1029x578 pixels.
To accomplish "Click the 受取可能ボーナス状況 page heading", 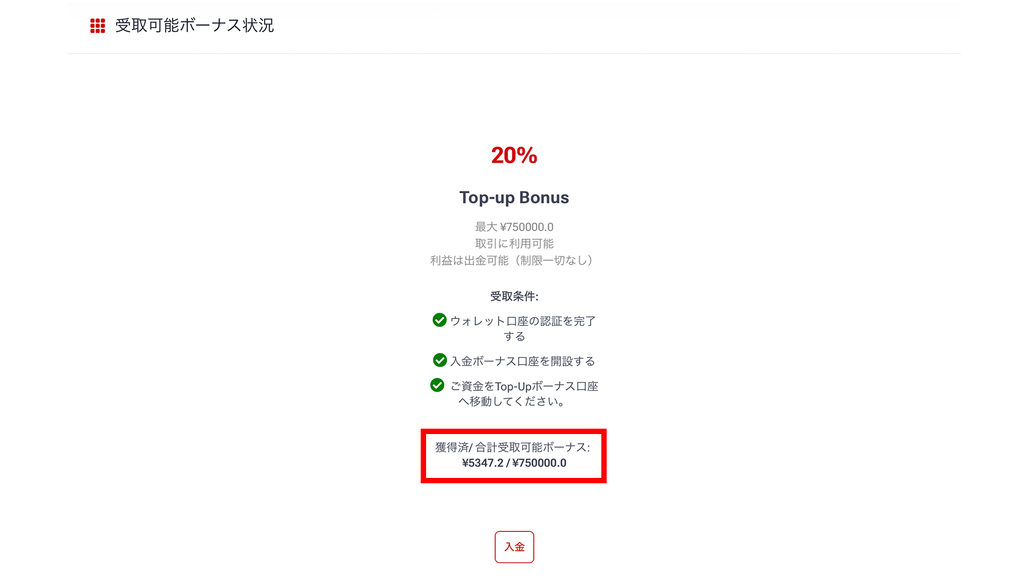I will coord(194,26).
